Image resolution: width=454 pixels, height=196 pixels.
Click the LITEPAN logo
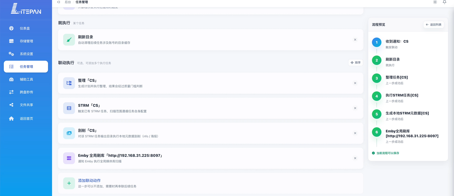[x=26, y=8]
